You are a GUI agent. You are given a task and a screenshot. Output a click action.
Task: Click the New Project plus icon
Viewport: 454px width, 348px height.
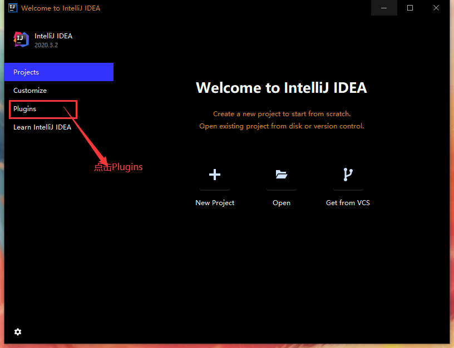coord(215,175)
